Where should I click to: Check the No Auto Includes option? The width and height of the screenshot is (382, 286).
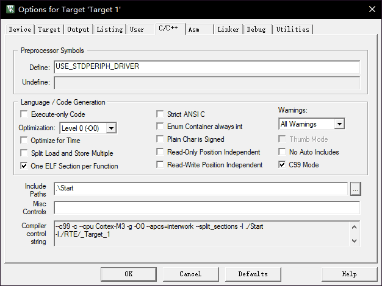283,152
